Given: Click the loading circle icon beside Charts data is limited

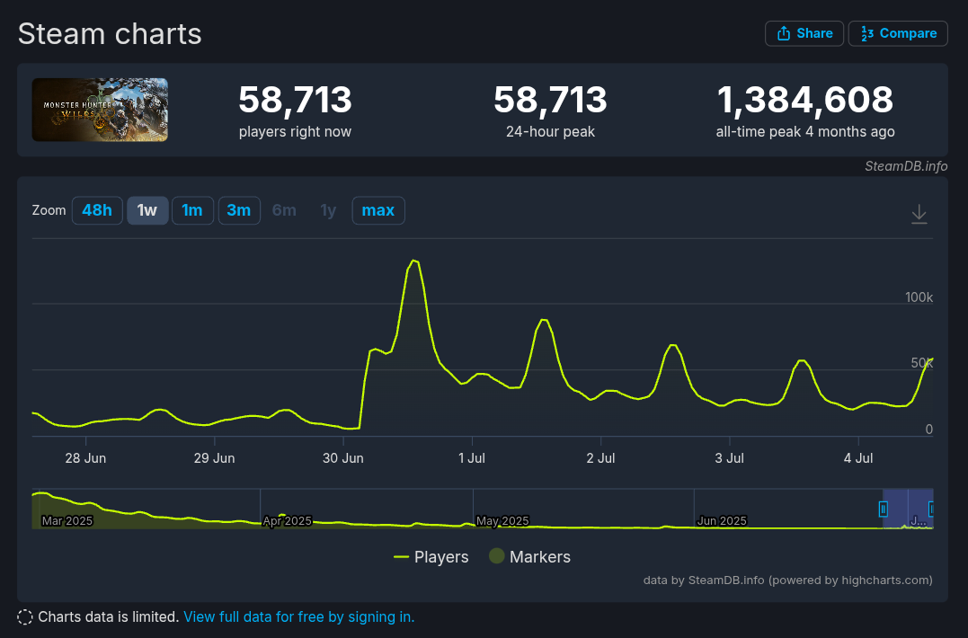Looking at the screenshot, I should (24, 617).
